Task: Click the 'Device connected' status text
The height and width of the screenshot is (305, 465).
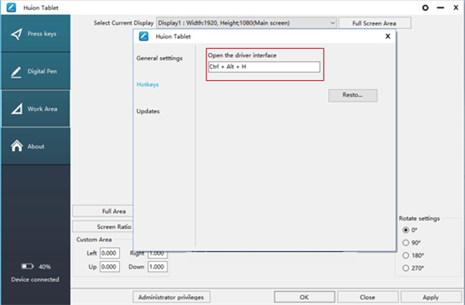Action: tap(35, 279)
